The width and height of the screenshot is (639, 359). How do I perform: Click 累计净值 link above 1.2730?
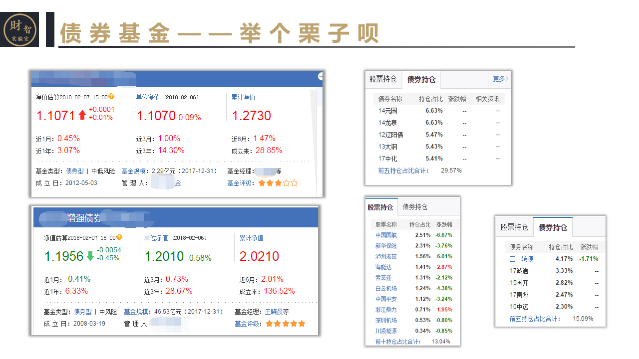tap(243, 97)
